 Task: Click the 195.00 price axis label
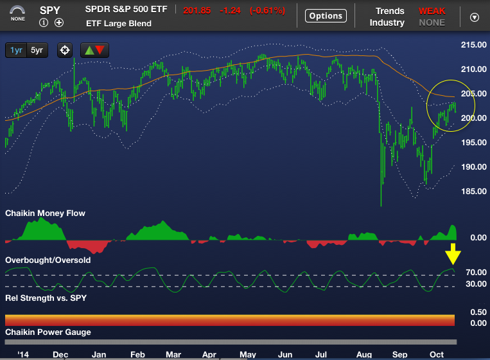coord(474,142)
